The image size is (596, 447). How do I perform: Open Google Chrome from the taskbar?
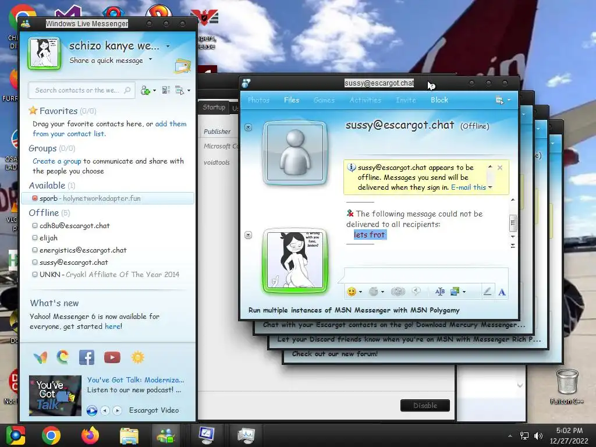(x=51, y=435)
